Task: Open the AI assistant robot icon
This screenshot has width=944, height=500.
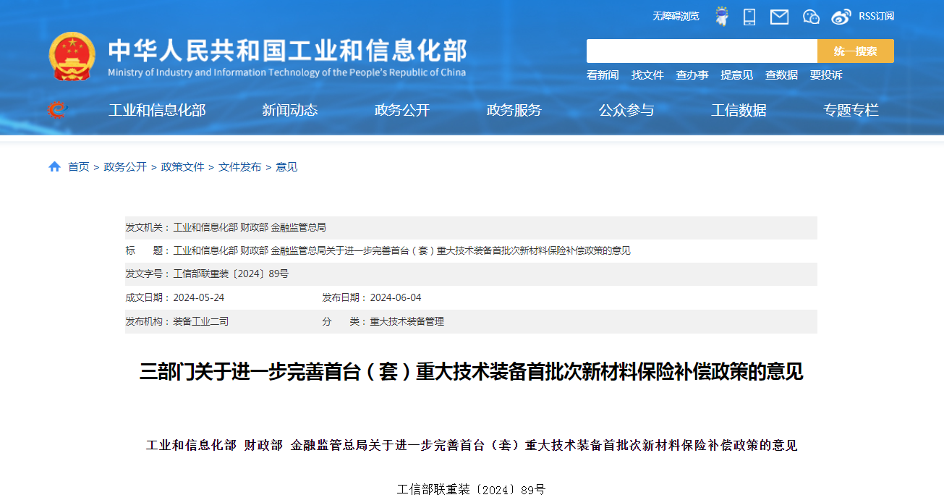Action: click(x=721, y=17)
